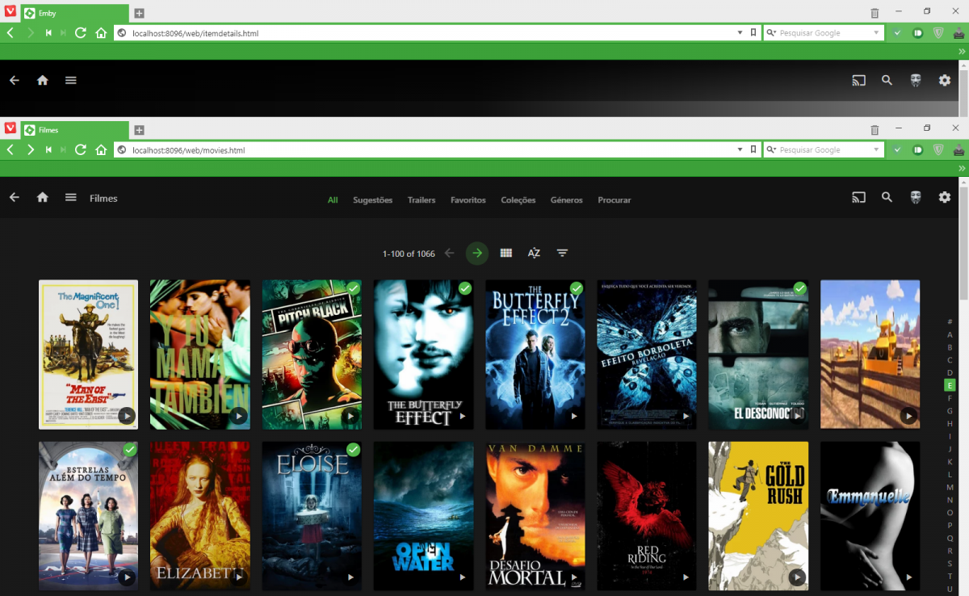Screen dimensions: 969x596
Task: Open cast to device in Filmes window
Action: pyautogui.click(x=858, y=197)
